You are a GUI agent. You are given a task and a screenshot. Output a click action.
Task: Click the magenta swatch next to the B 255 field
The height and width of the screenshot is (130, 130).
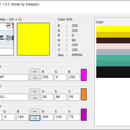84,75
